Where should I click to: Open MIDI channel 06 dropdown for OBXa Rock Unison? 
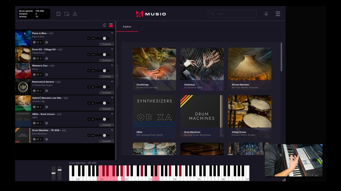pos(38,123)
